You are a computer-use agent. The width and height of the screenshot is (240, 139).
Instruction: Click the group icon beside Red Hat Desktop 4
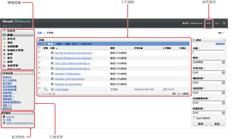(52, 53)
